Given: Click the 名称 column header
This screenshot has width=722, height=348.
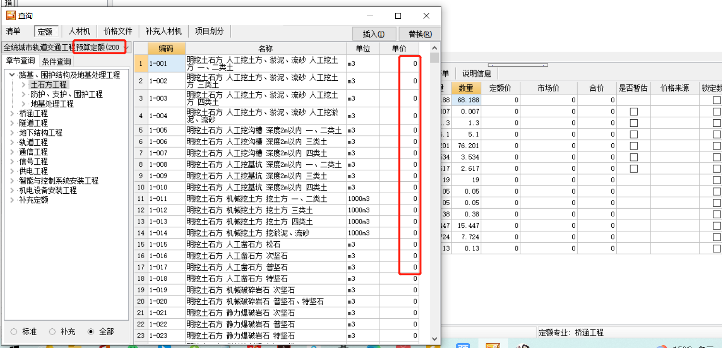Looking at the screenshot, I should point(266,49).
